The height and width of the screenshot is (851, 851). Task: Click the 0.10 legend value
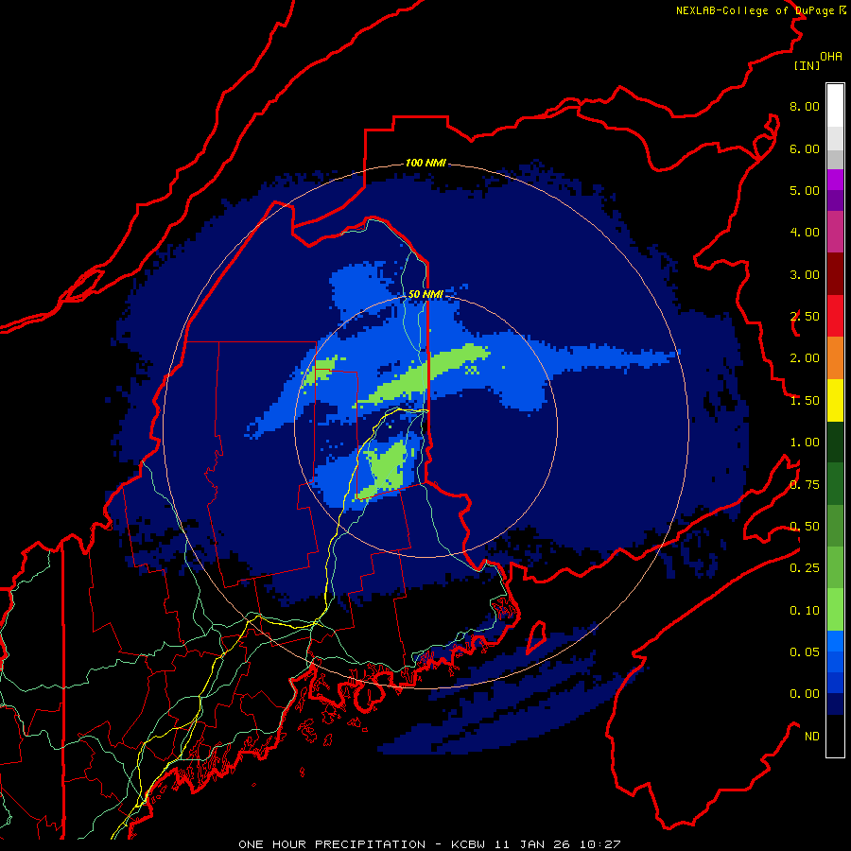click(805, 611)
